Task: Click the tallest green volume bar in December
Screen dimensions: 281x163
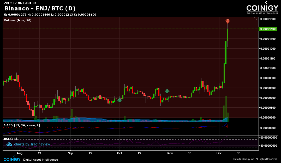Action: (226, 108)
